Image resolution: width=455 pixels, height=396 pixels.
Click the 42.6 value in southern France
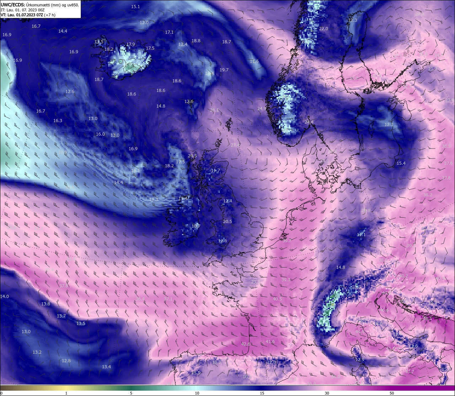point(246,344)
